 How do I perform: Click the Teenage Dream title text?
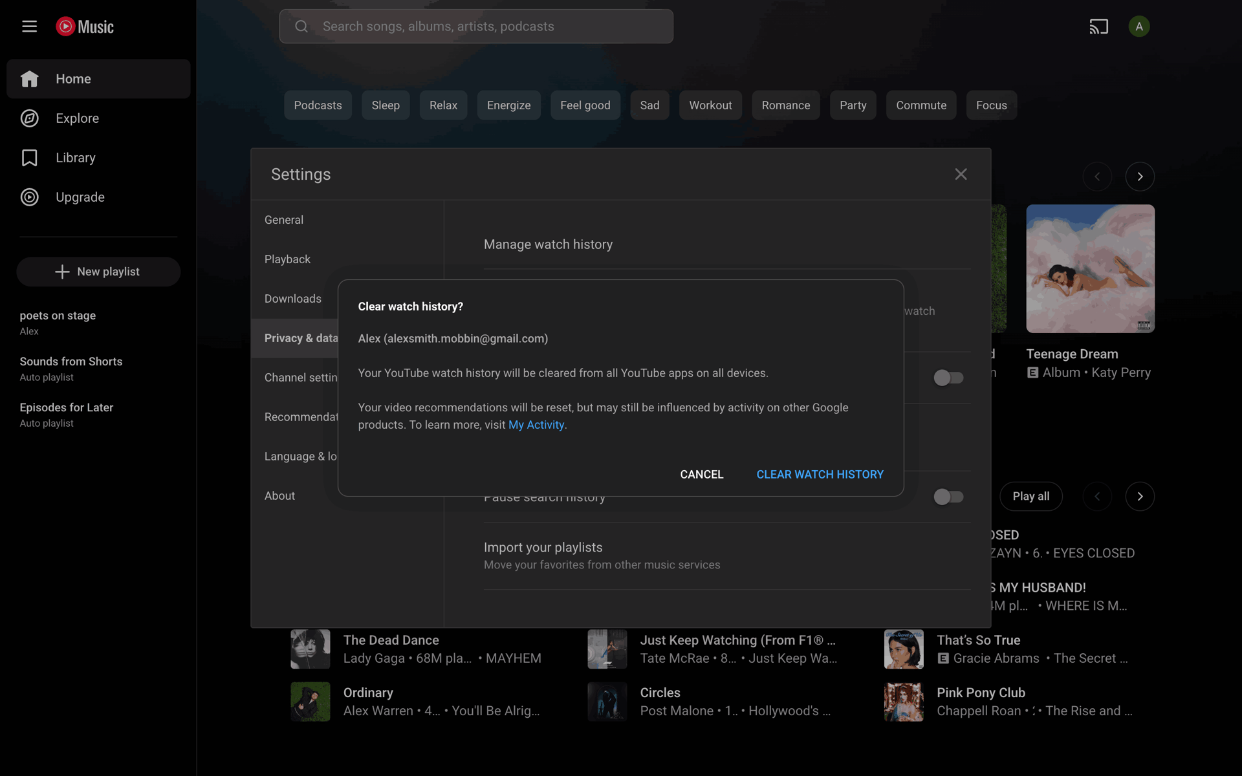click(x=1072, y=354)
